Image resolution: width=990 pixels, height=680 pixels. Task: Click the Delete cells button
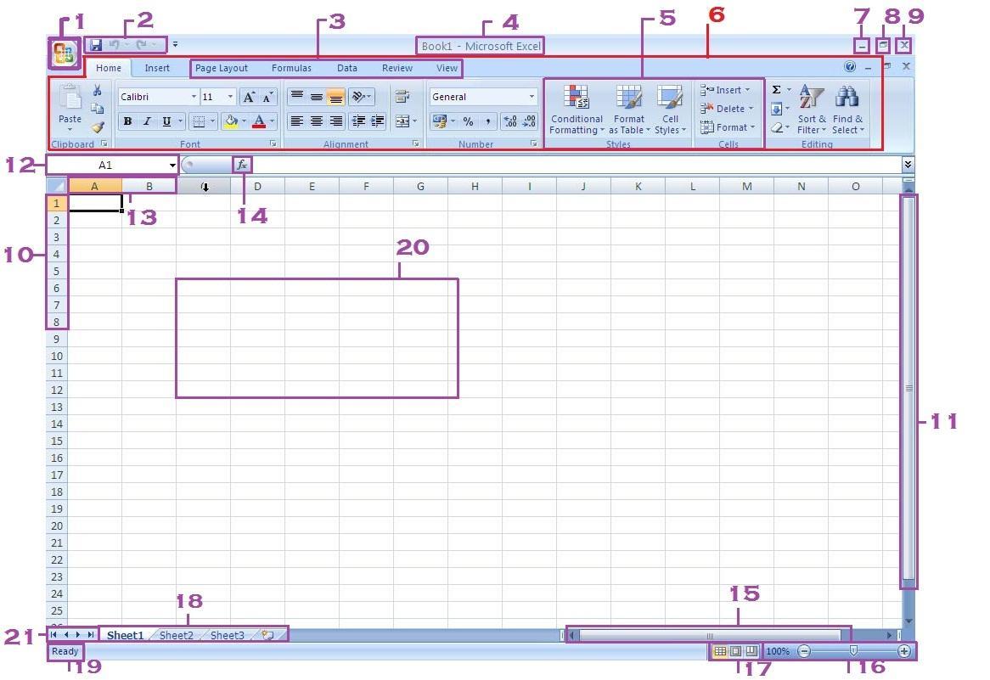coord(727,109)
